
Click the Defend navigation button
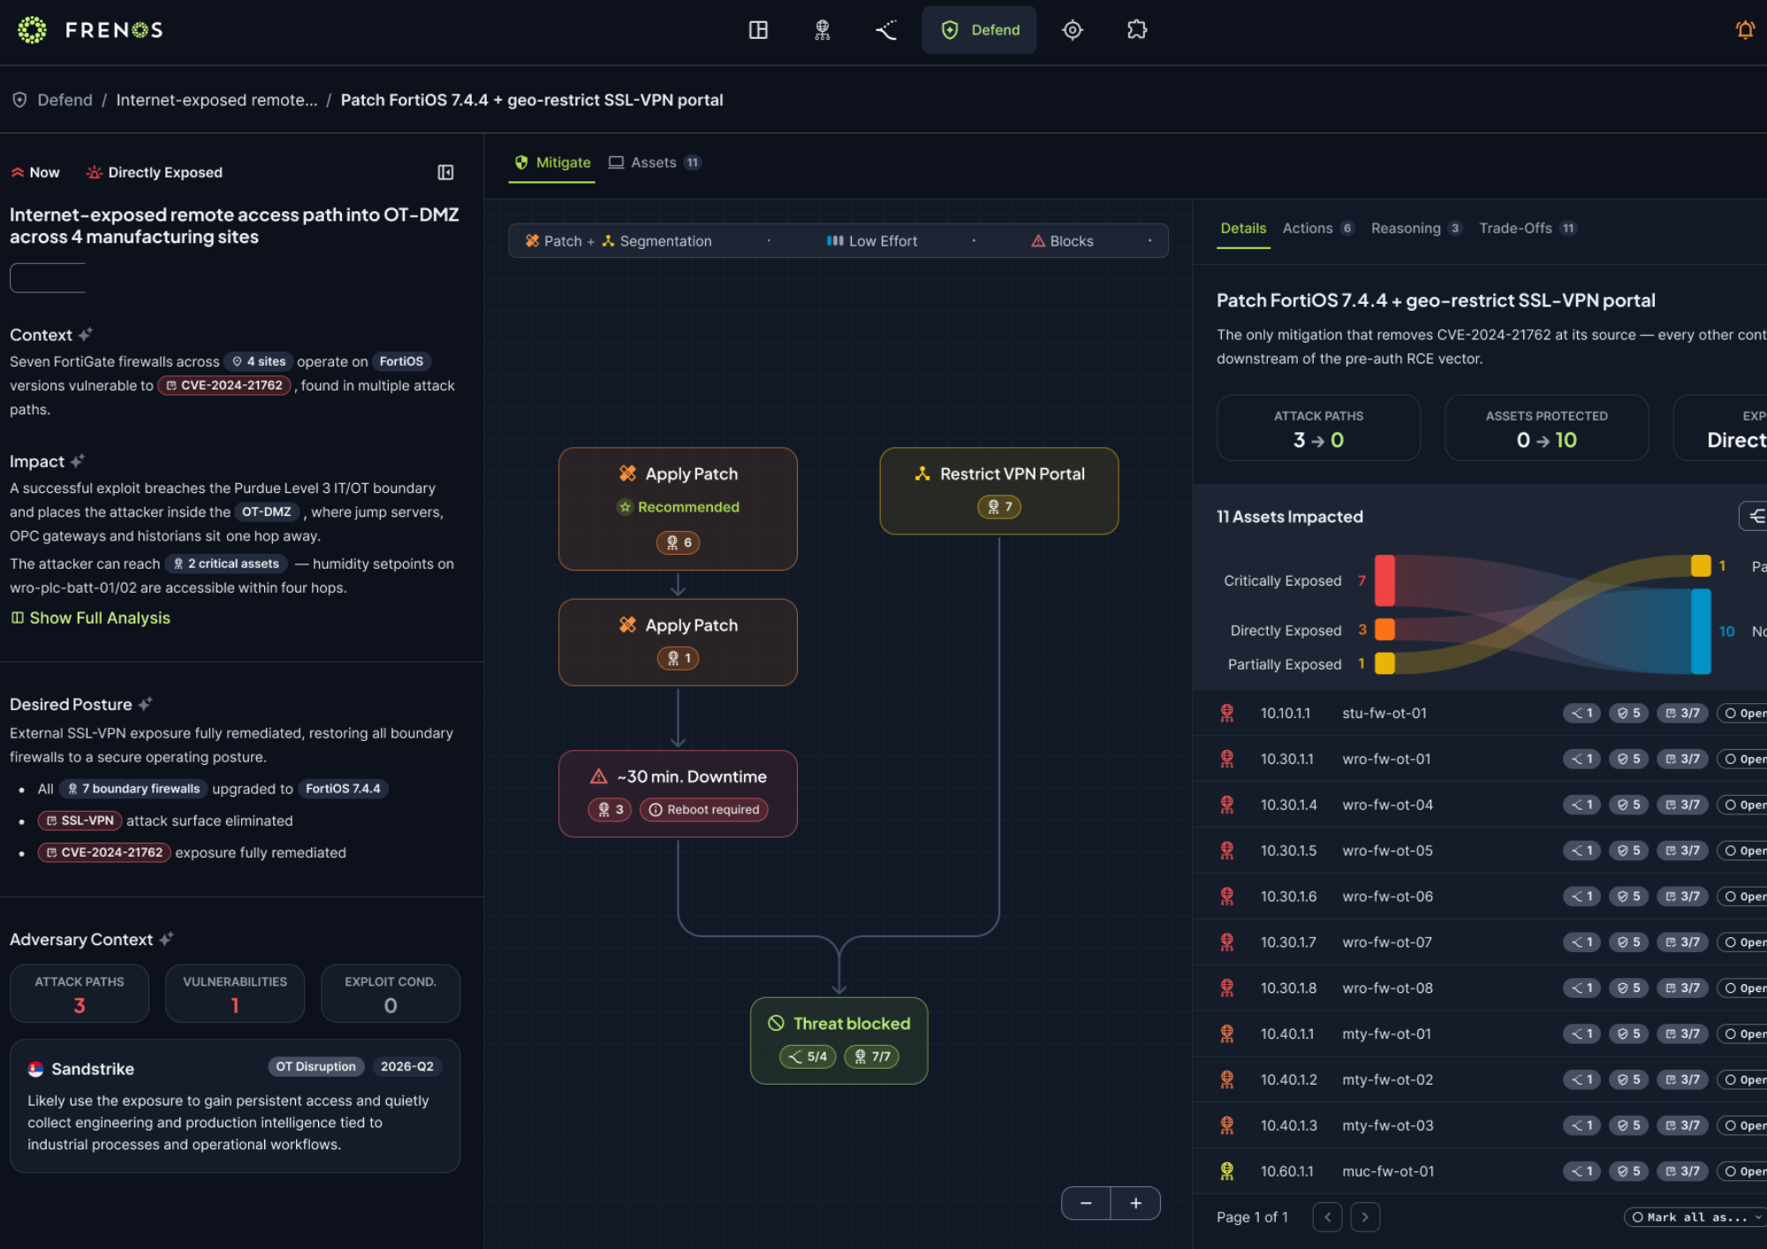(979, 30)
